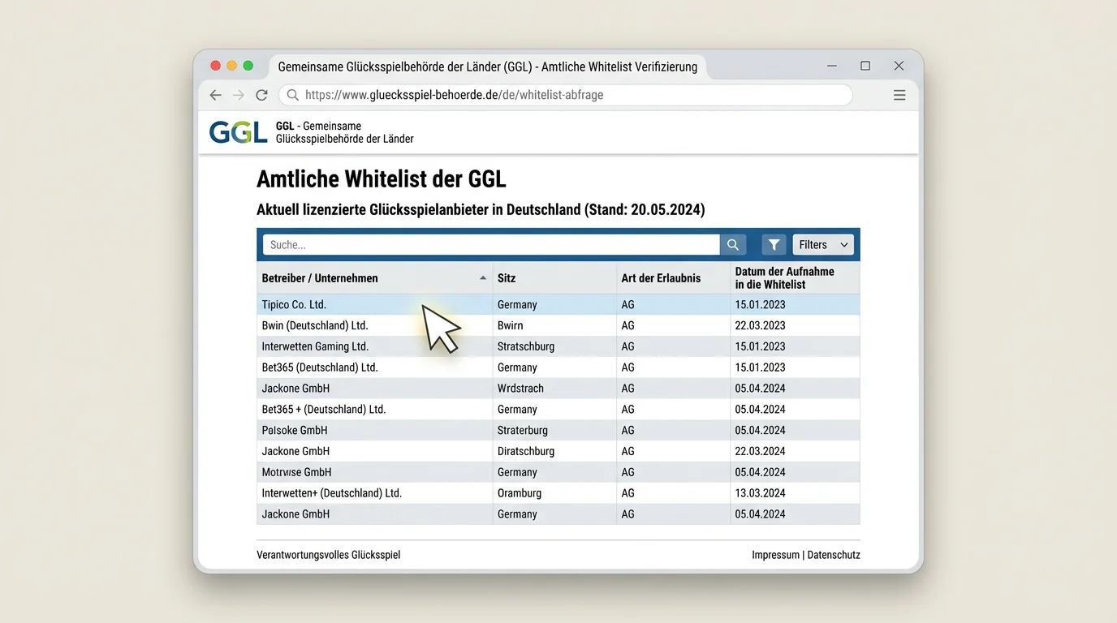Focus the Suche... search field
Viewport: 1117px width, 623px height.
click(491, 244)
